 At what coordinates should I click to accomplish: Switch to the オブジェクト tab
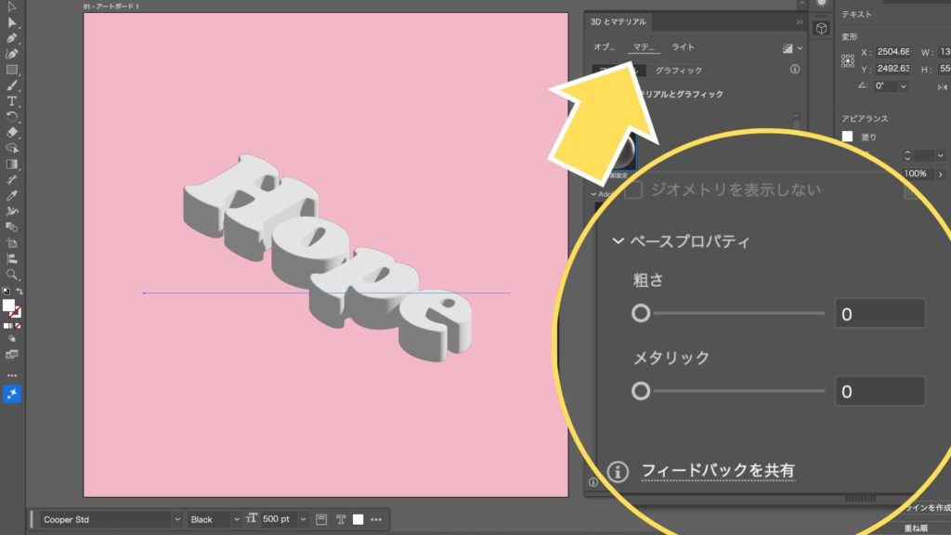click(x=605, y=47)
